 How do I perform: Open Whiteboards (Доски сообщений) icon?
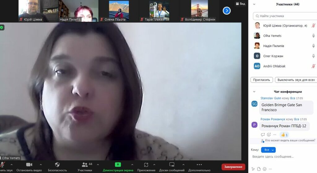pos(172,165)
